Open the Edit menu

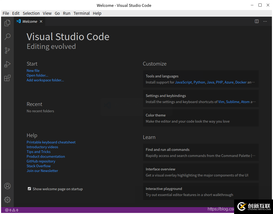point(16,13)
